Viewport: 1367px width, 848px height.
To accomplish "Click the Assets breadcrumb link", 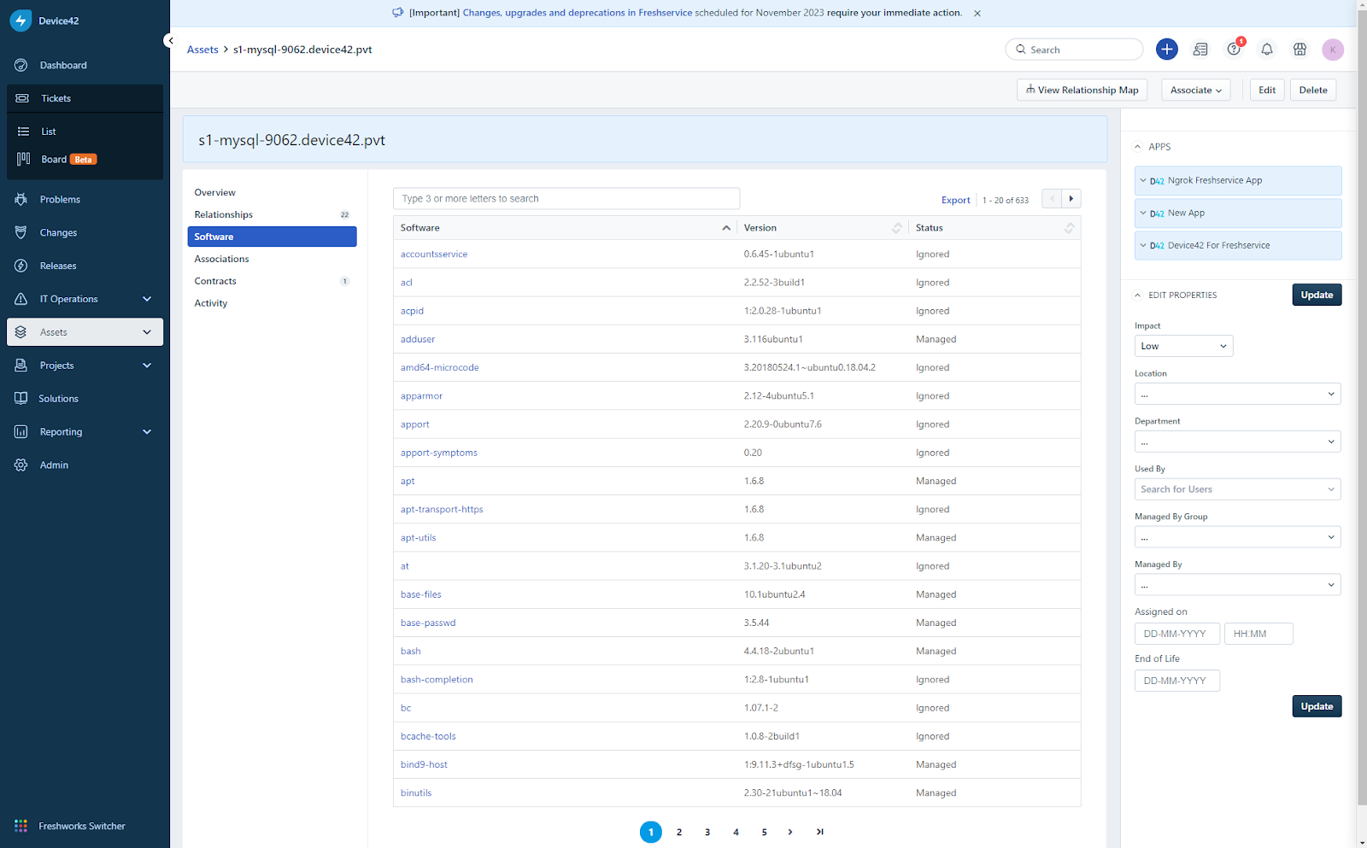I will 202,50.
